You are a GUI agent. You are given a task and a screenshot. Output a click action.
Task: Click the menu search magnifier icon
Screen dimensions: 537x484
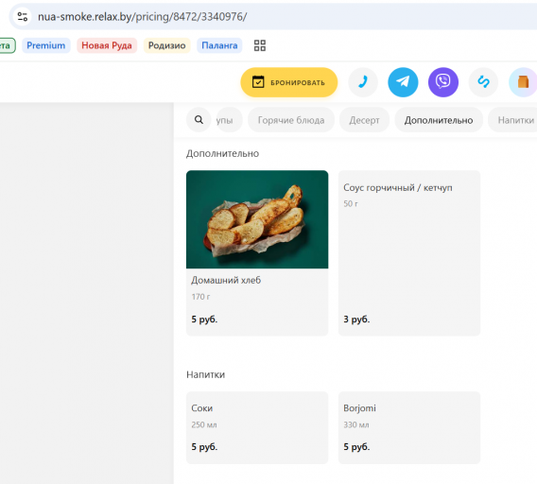199,120
